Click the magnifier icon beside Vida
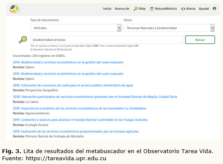223x164 pixels. coord(136,9)
